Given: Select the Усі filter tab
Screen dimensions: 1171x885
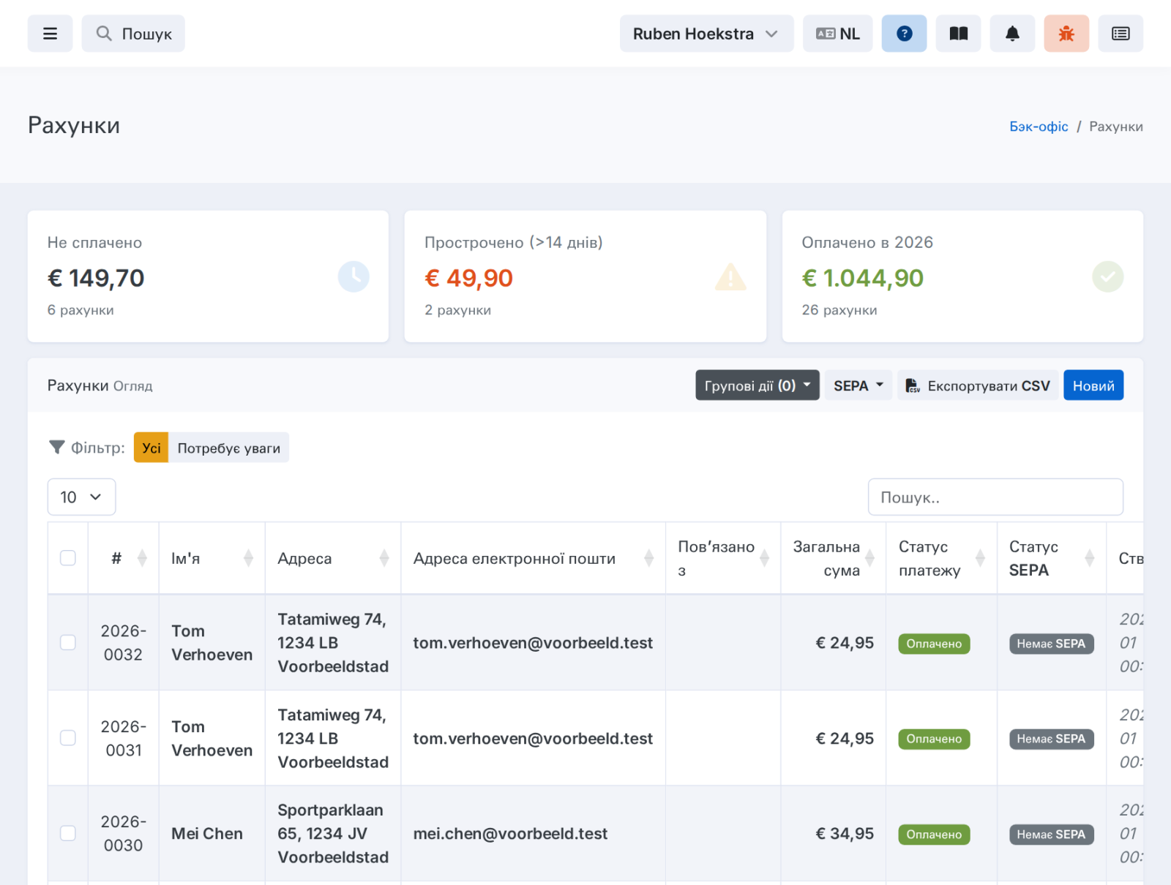Looking at the screenshot, I should click(x=151, y=448).
